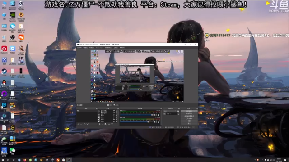The height and width of the screenshot is (162, 289).
Task: Hide the bottom source using its eye icon
Action: coord(114,121)
